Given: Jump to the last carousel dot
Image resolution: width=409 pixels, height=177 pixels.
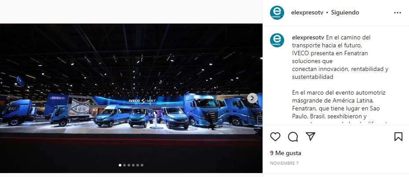Looking at the screenshot, I should click(x=142, y=165).
